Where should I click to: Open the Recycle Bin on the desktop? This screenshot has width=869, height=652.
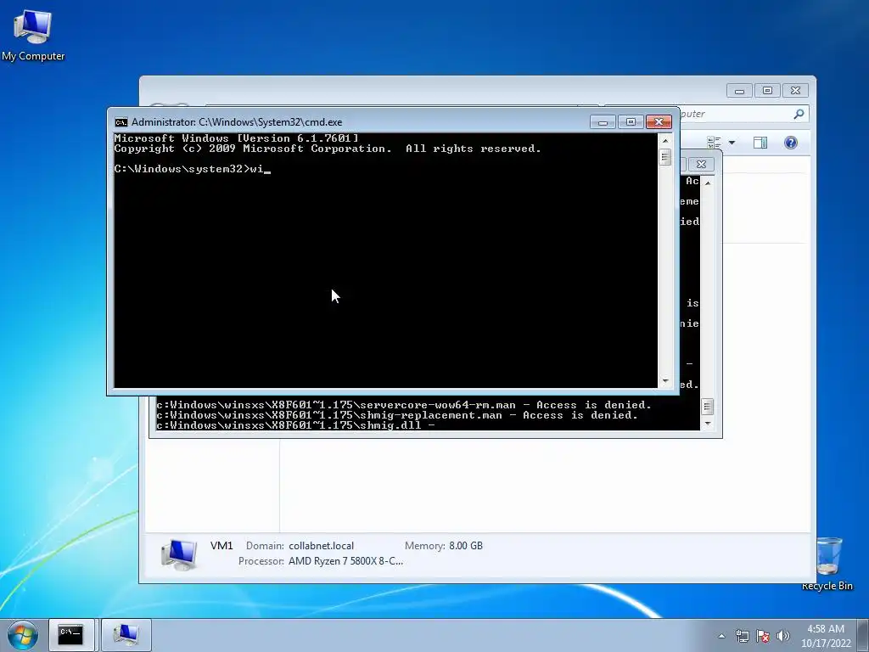[828, 564]
